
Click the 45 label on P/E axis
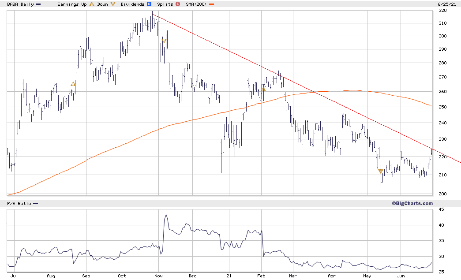tap(441, 209)
